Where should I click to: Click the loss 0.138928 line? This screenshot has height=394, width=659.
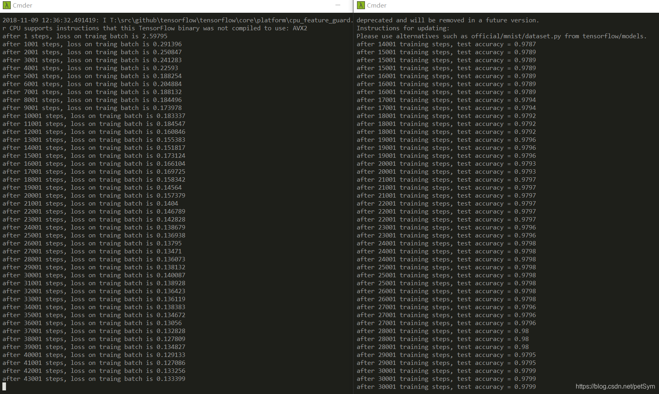tap(94, 283)
